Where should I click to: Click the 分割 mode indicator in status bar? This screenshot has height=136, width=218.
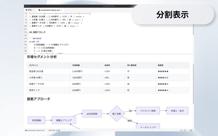tap(191, 131)
